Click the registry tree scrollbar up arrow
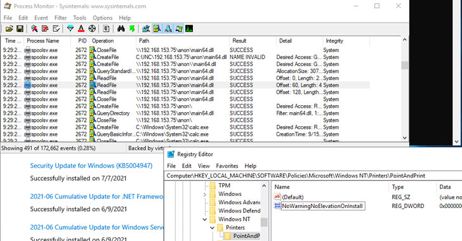The width and height of the screenshot is (462, 241). 264,186
